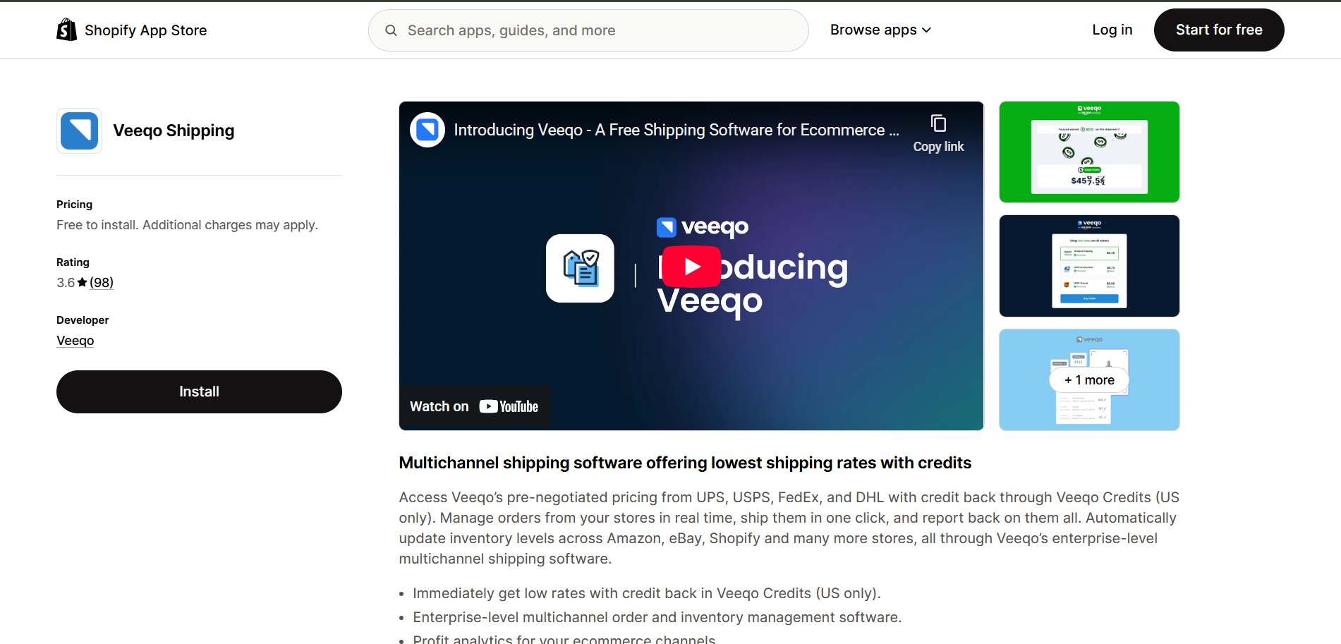Click the Copy link icon on video
Screen dimensions: 1341x644
[938, 123]
